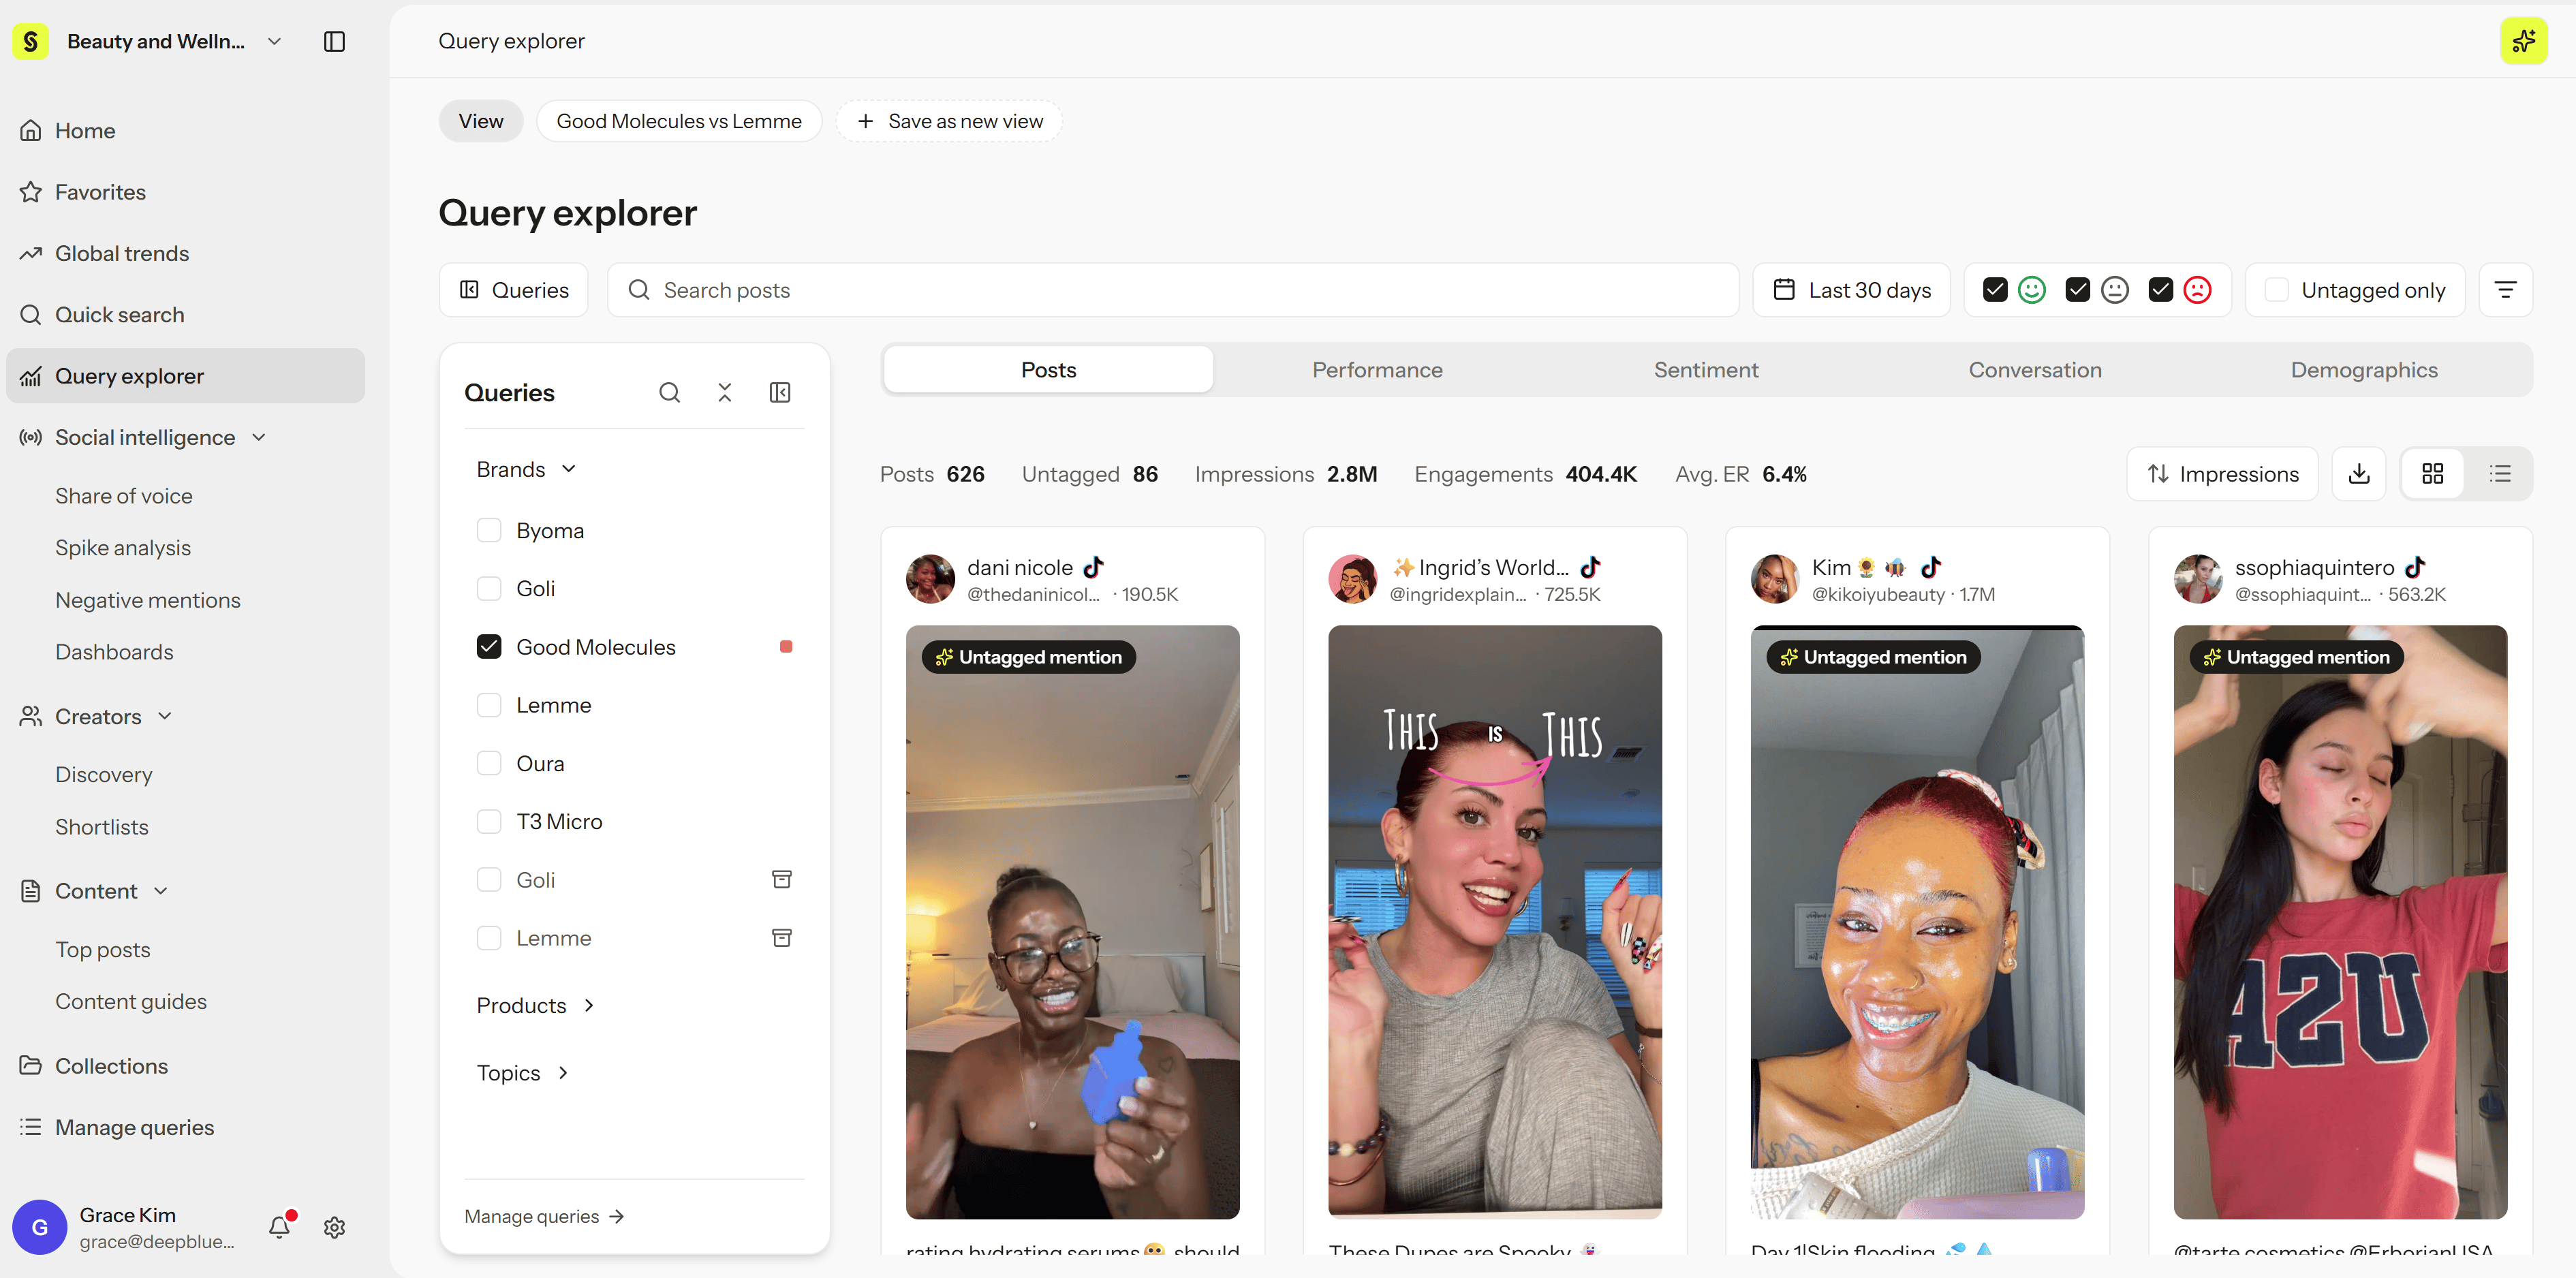Image resolution: width=2576 pixels, height=1278 pixels.
Task: Switch to the Conversation tab
Action: coord(2035,370)
